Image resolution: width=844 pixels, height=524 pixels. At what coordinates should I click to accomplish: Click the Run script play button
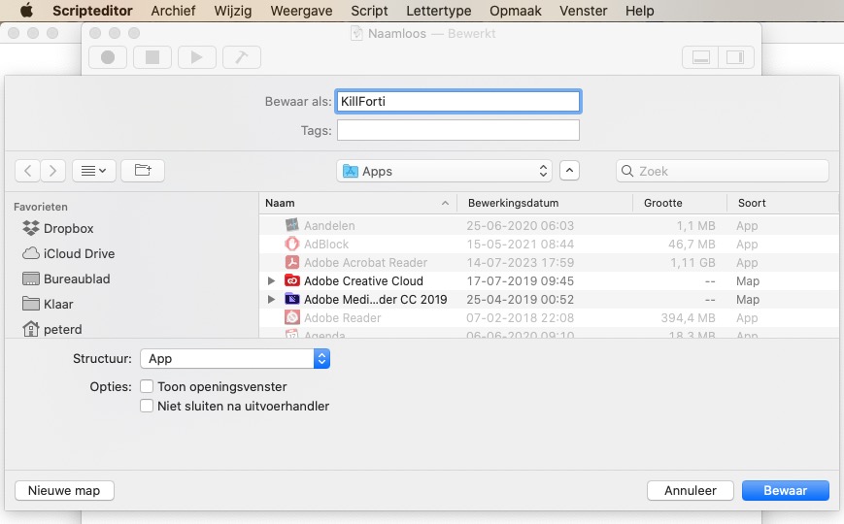click(x=196, y=57)
